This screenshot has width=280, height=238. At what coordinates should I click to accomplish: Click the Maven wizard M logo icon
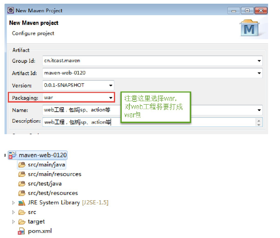point(249,28)
